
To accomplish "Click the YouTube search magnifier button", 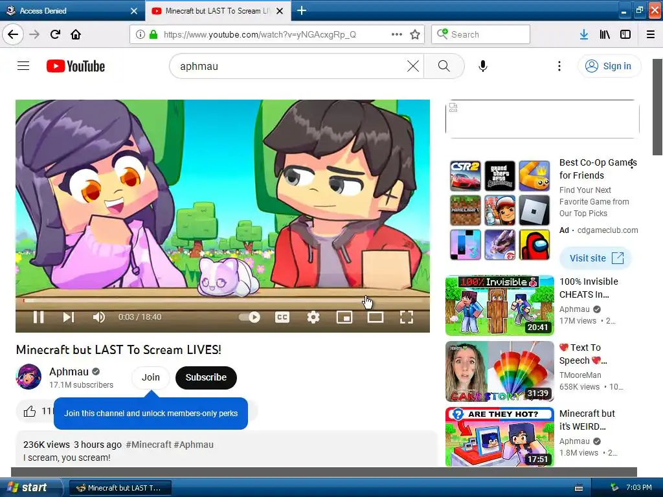I will pyautogui.click(x=444, y=66).
